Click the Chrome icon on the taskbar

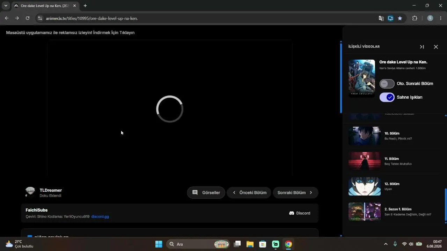288,244
